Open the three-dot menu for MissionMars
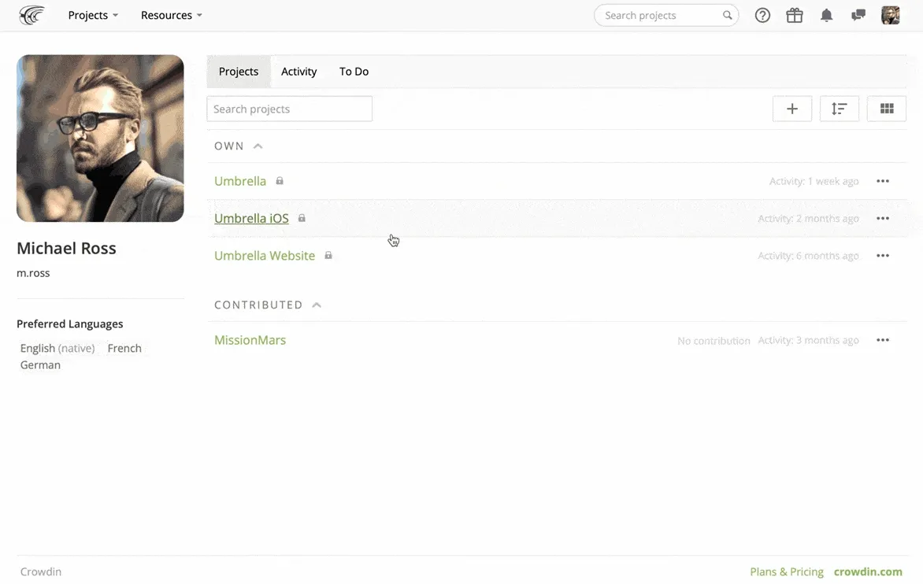The image size is (923, 584). (x=883, y=341)
